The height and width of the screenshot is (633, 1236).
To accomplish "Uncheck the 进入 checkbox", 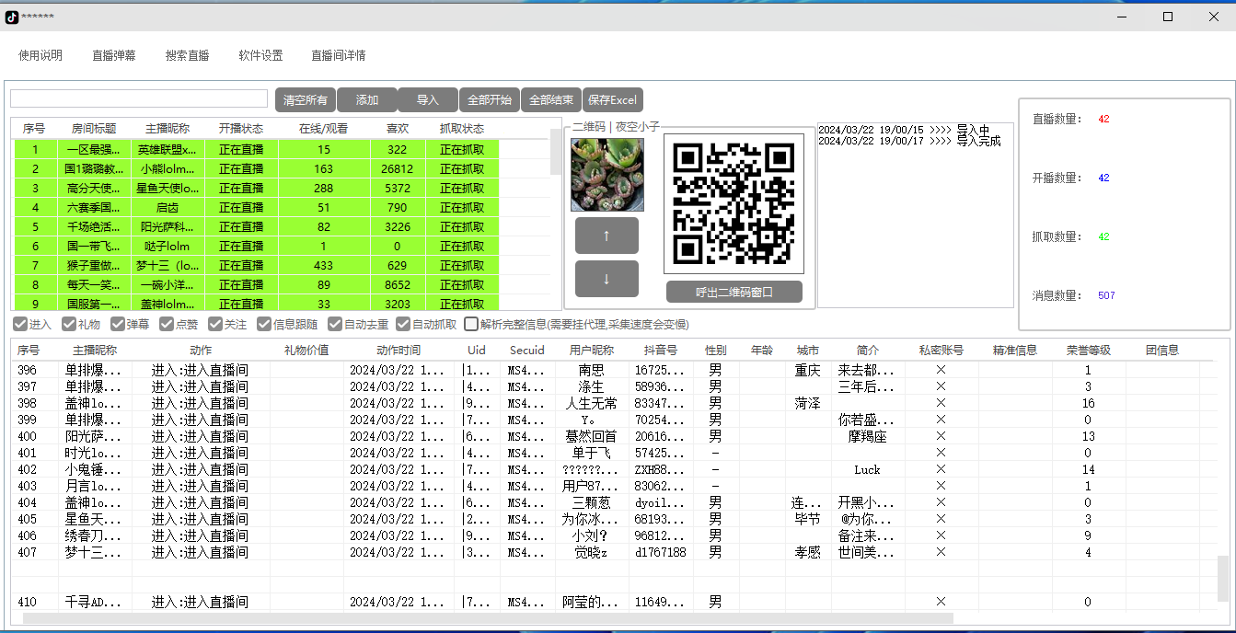I will 20,324.
